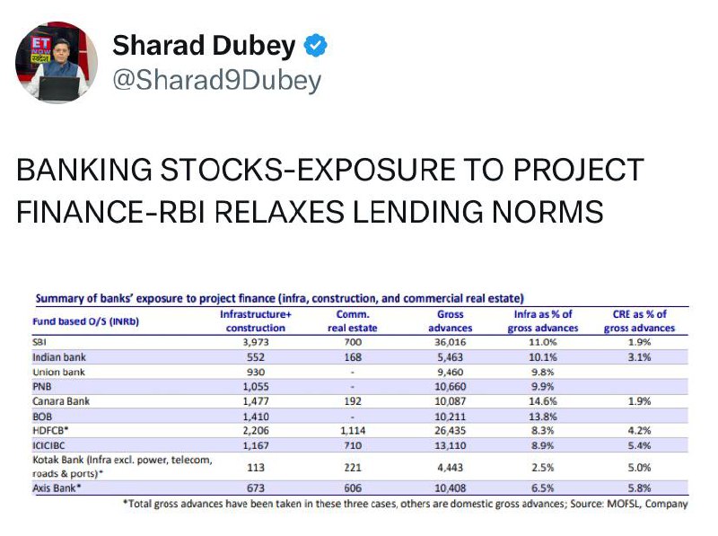The width and height of the screenshot is (718, 536).
Task: Select the Infrastructure+ construction column header
Action: (x=256, y=321)
